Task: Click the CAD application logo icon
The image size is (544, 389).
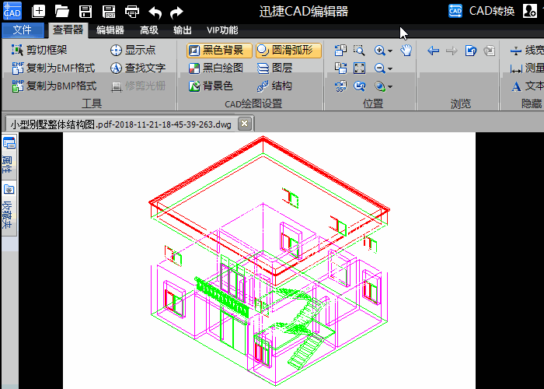Action: (x=12, y=10)
